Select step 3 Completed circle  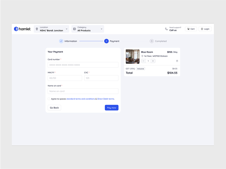pyautogui.click(x=152, y=41)
